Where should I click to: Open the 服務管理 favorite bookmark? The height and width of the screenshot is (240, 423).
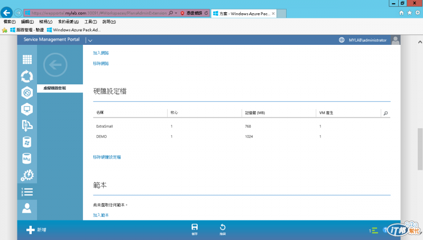coord(27,30)
